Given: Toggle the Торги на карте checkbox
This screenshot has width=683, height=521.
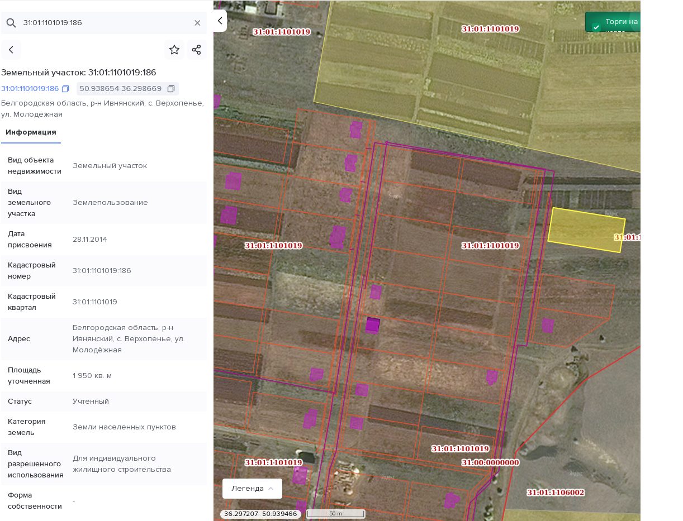Looking at the screenshot, I should tap(596, 27).
